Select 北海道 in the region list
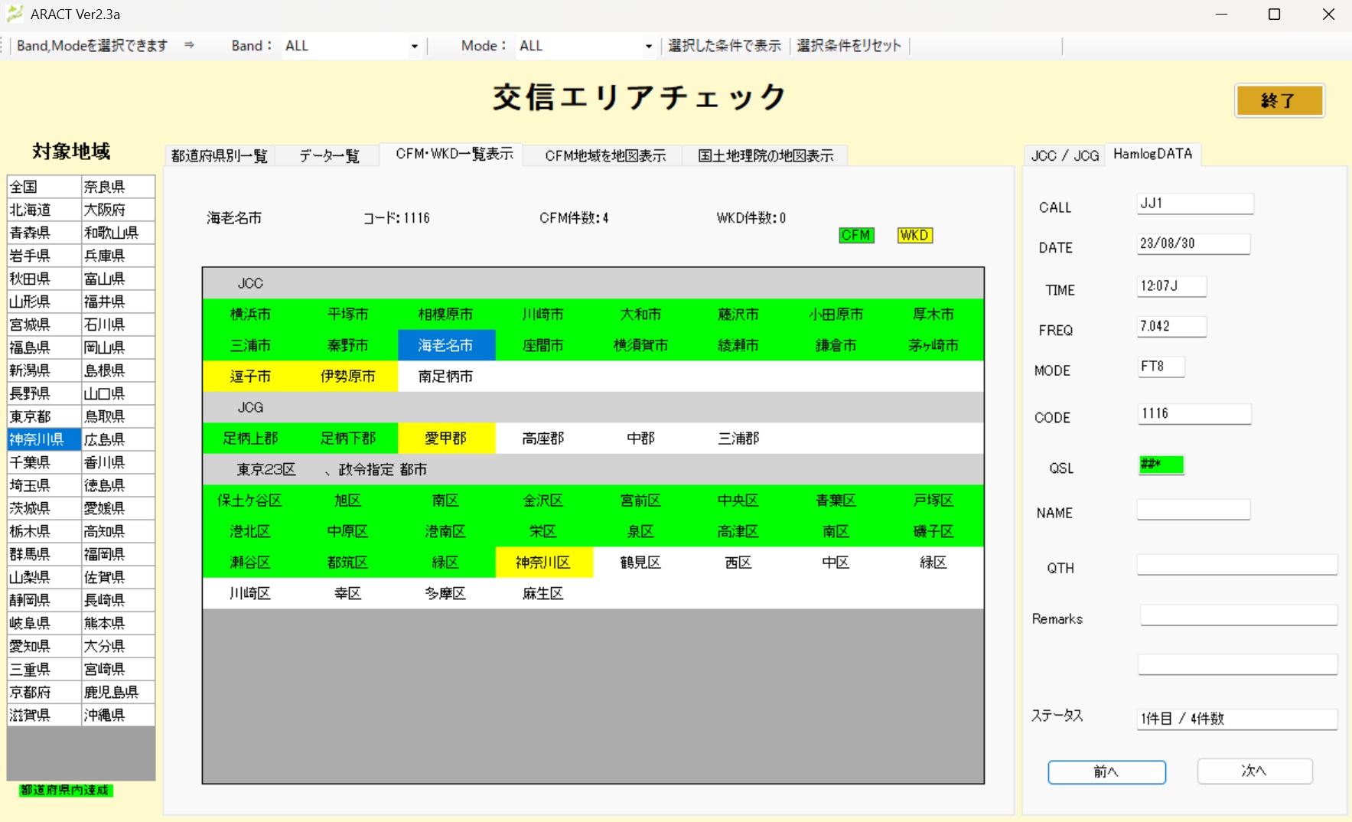This screenshot has width=1352, height=822. (44, 210)
